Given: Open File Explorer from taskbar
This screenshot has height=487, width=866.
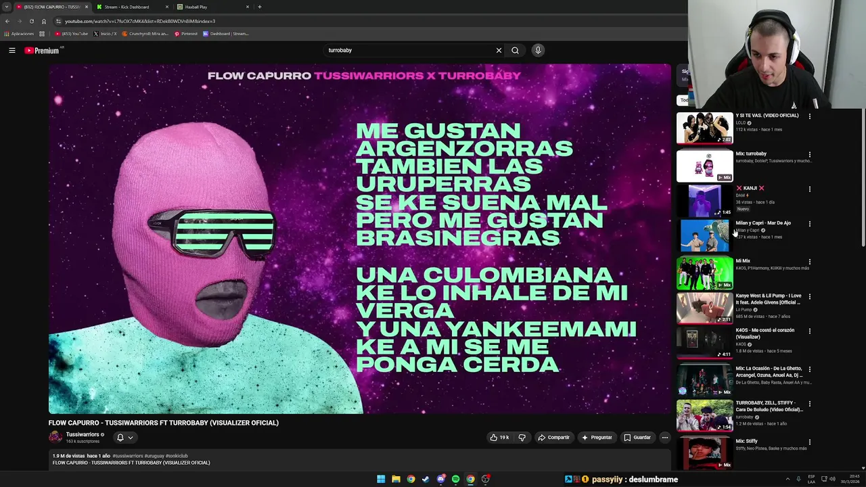Looking at the screenshot, I should click(396, 479).
